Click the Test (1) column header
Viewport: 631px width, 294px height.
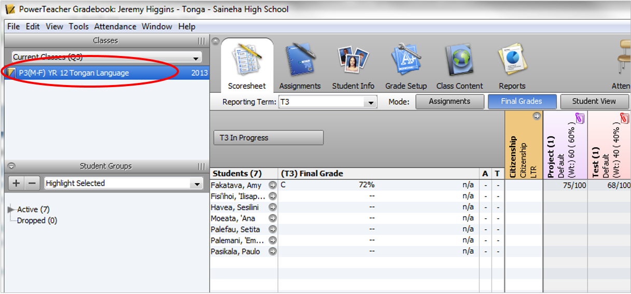(609, 145)
